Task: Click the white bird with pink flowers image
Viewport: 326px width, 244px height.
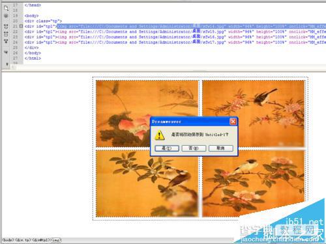Action: [254, 183]
